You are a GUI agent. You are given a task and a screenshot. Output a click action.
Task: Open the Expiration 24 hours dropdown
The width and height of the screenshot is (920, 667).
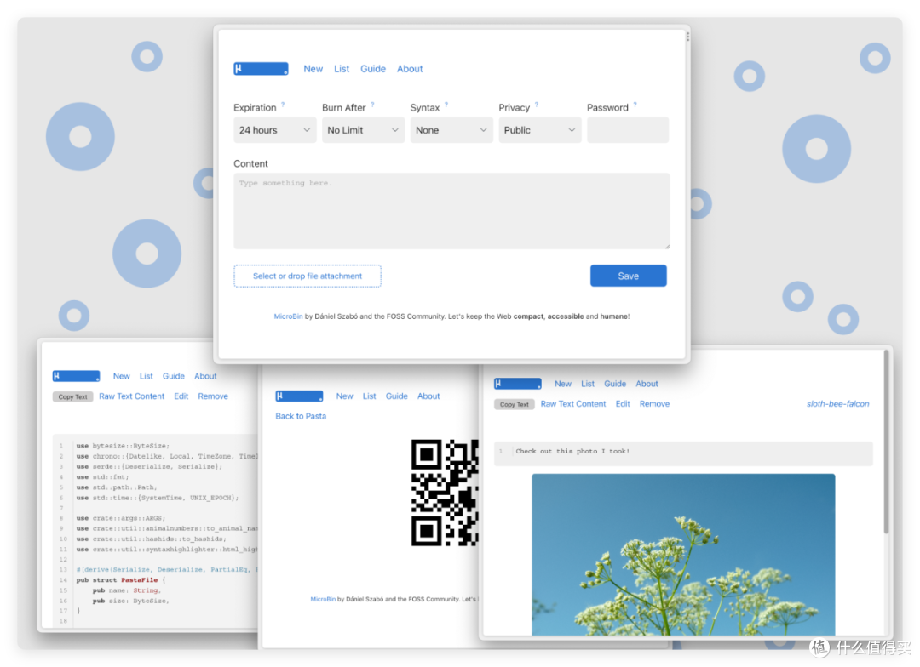pos(274,130)
